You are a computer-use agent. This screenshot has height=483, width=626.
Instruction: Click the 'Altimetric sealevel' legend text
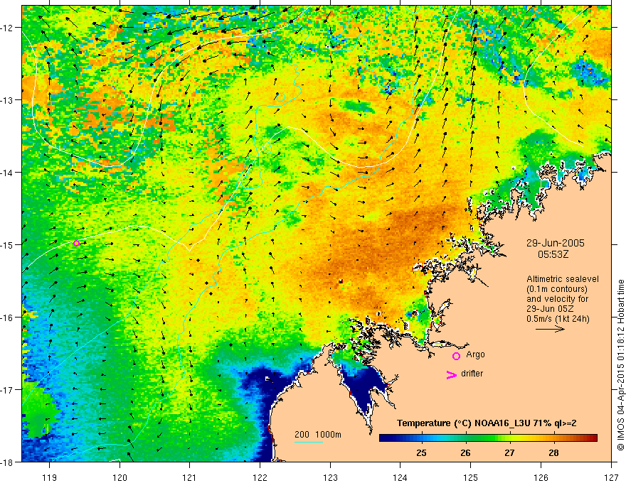point(563,279)
